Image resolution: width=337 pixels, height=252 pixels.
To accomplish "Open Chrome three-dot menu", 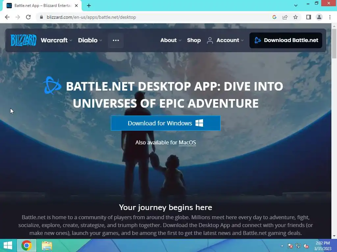I will point(330,17).
